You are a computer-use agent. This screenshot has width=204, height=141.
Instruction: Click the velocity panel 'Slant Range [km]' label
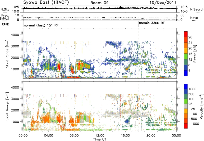(x=7, y=106)
